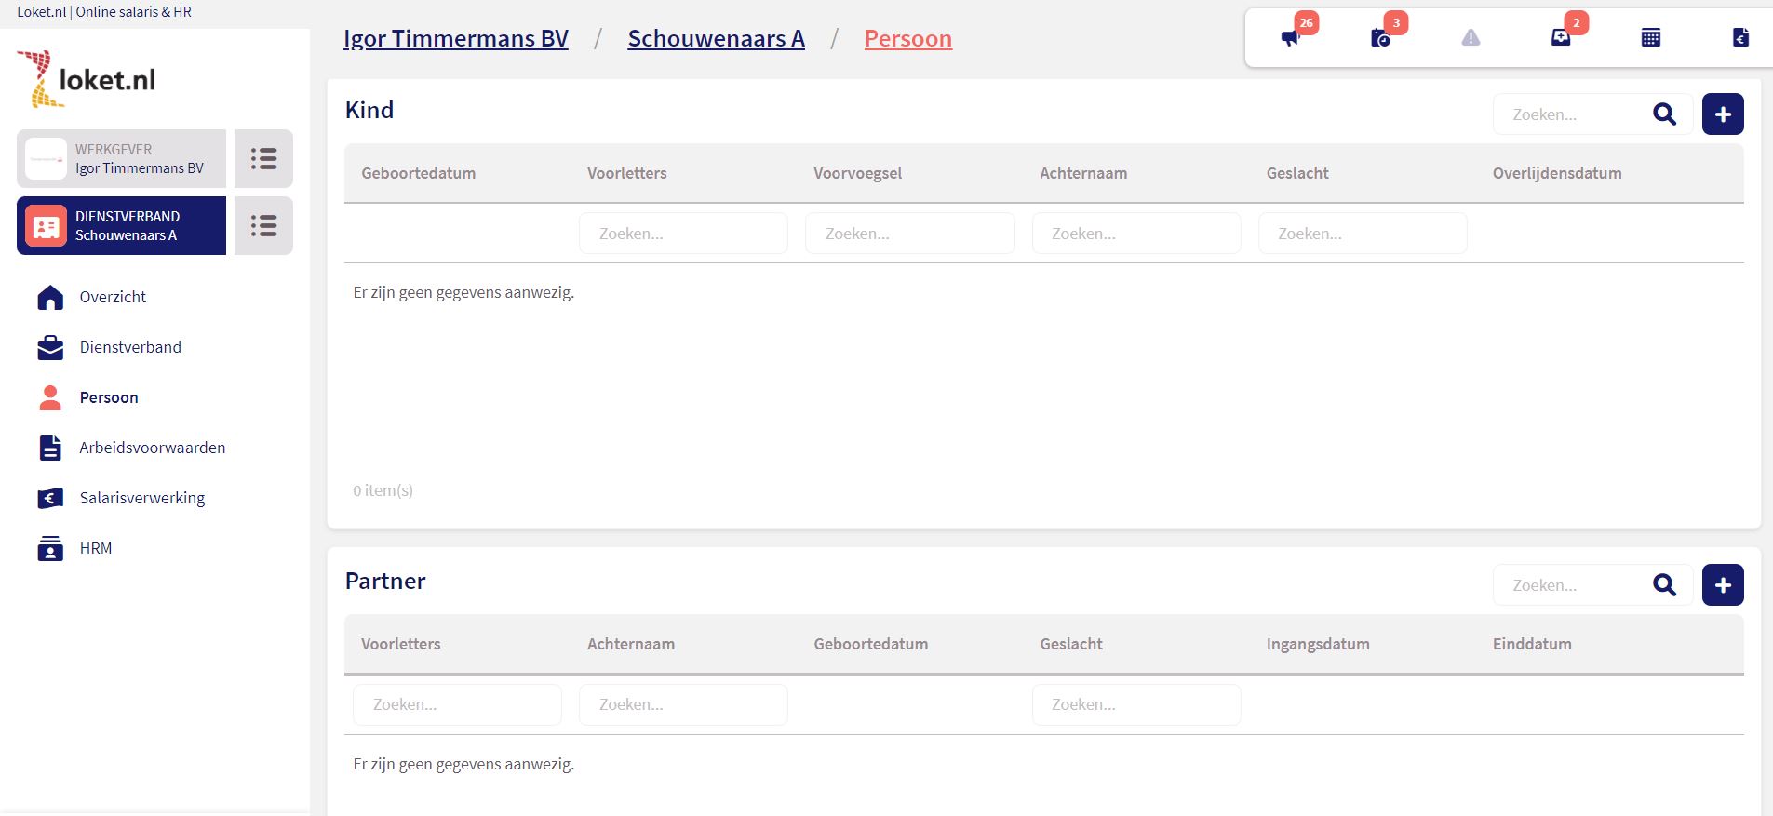Click the euro document icon in top bar
Screen dimensions: 1773x816
click(1740, 38)
